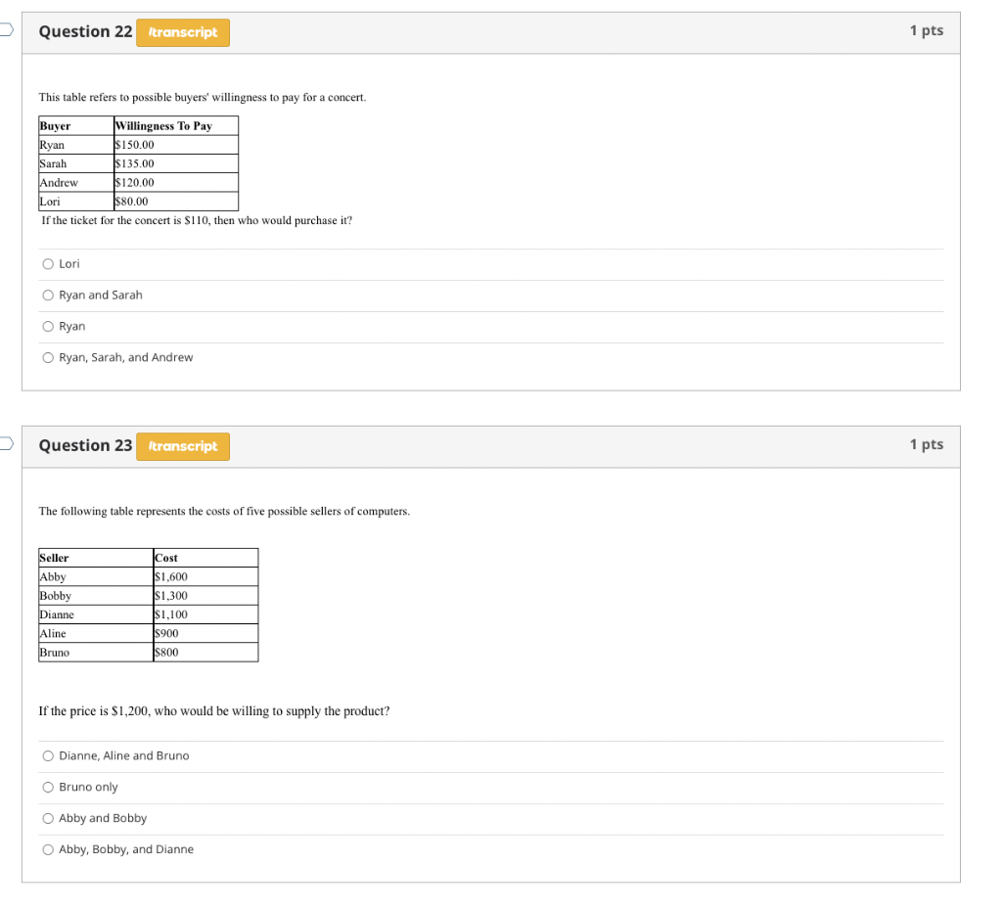Flag Question 22 with the bookmark icon
The height and width of the screenshot is (910, 1002).
click(x=6, y=29)
